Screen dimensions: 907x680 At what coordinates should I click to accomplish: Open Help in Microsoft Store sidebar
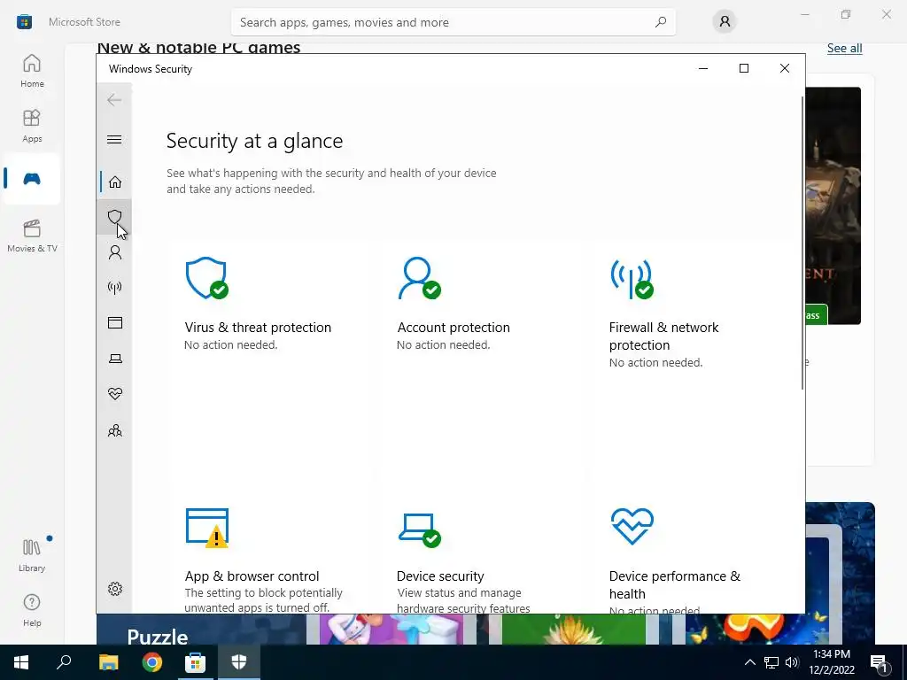32,610
